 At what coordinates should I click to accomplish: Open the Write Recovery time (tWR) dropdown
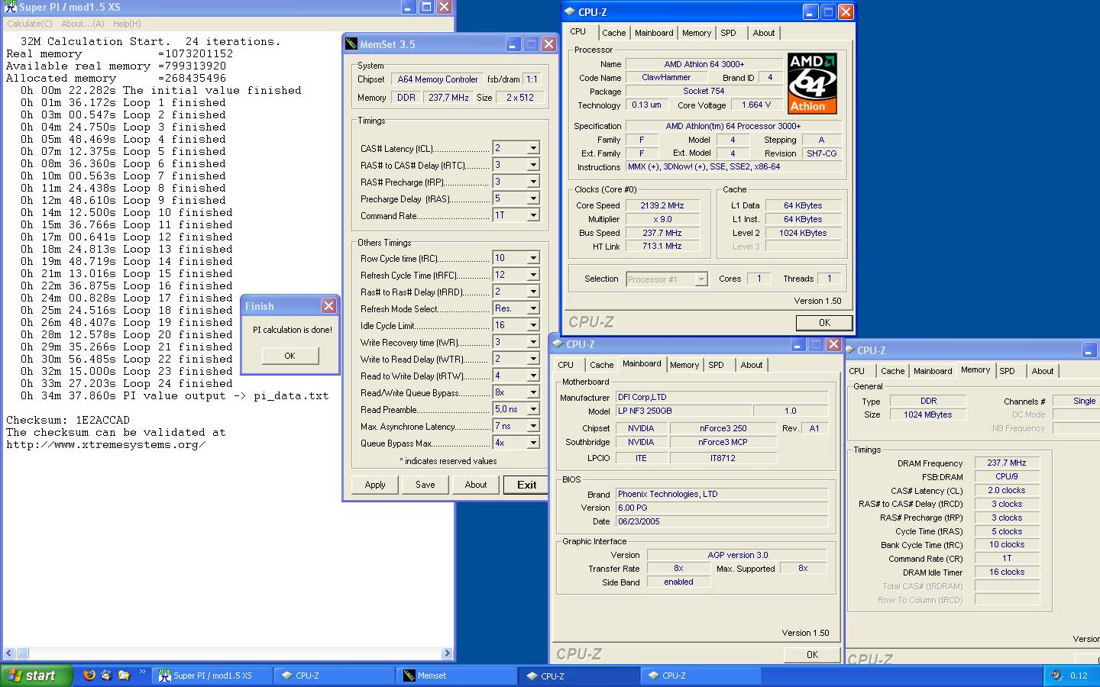(533, 342)
